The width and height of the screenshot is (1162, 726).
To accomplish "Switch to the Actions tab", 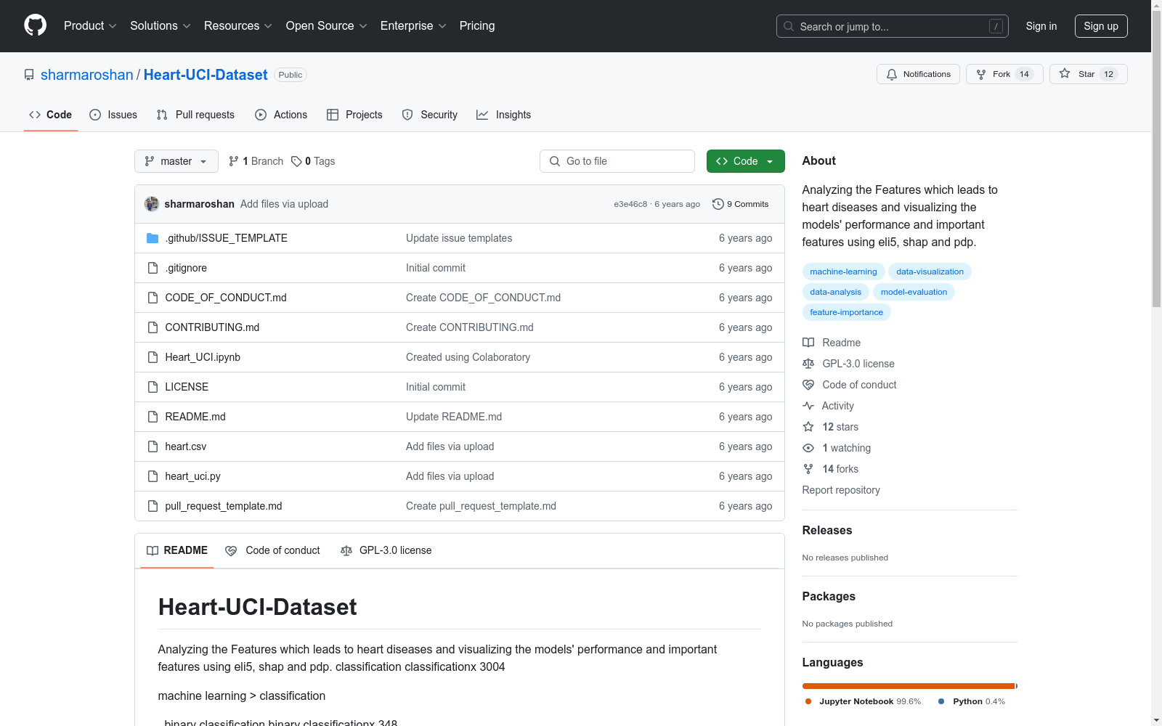I will [x=281, y=115].
